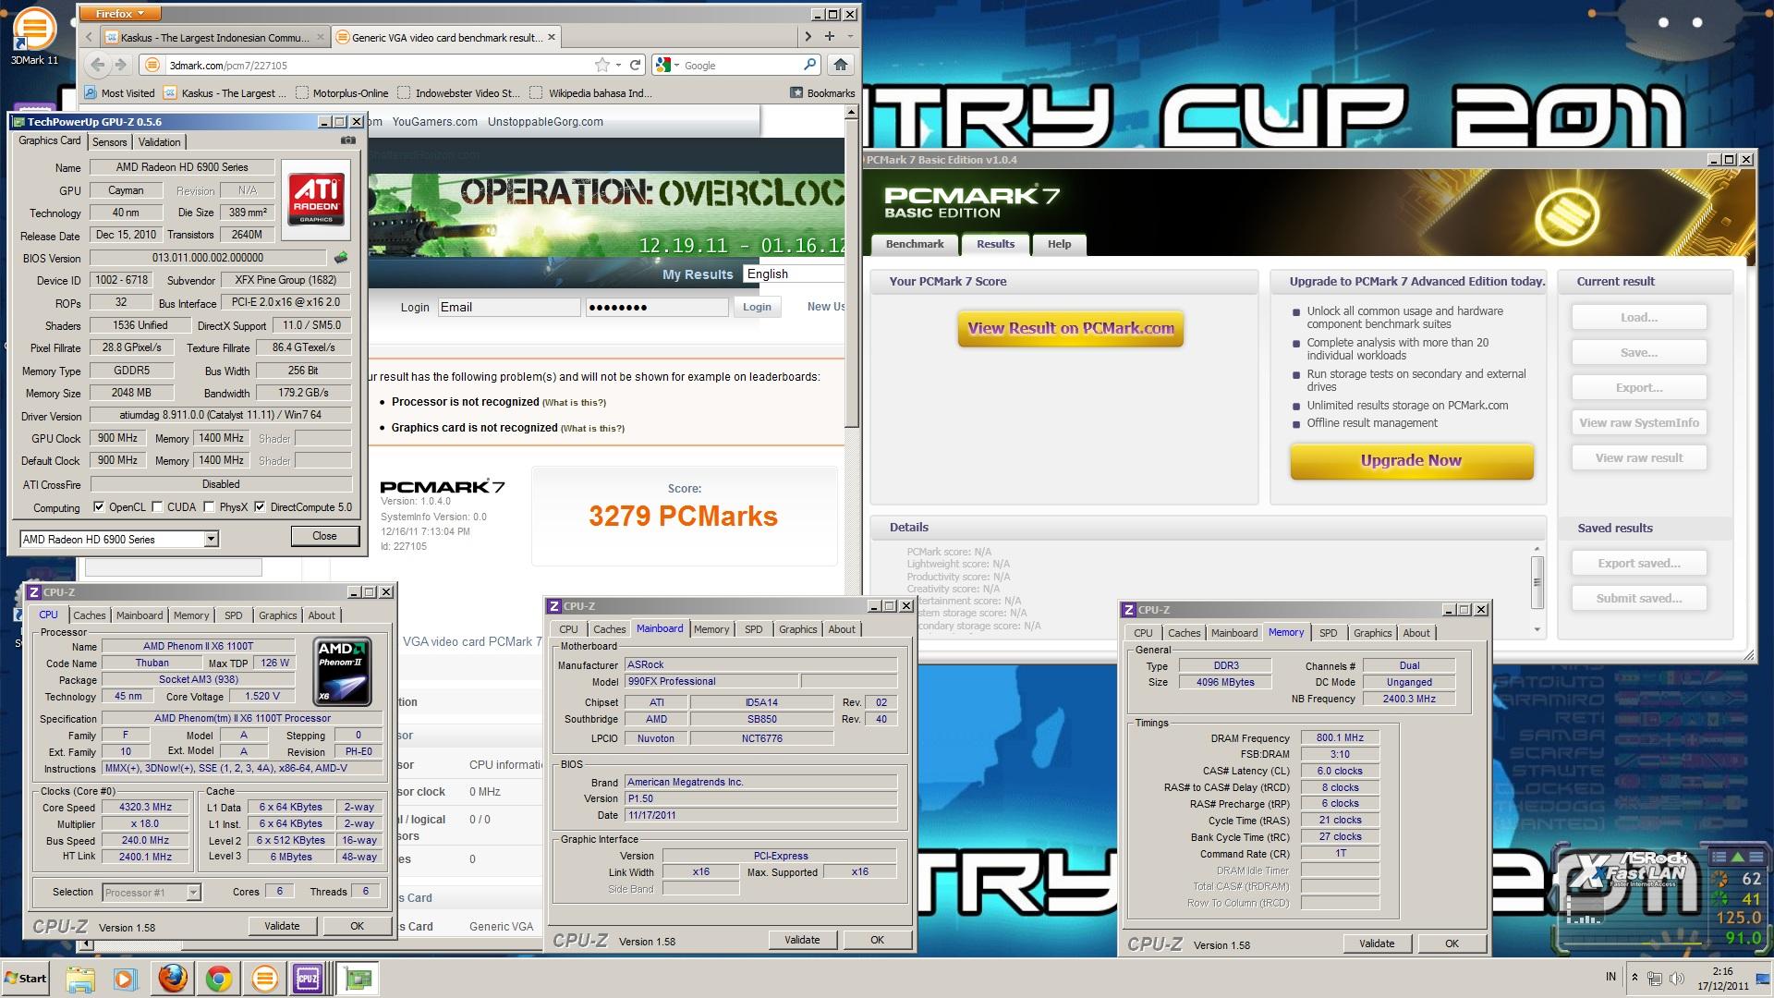Switch to Benchmark tab in PCMark 7

point(915,244)
